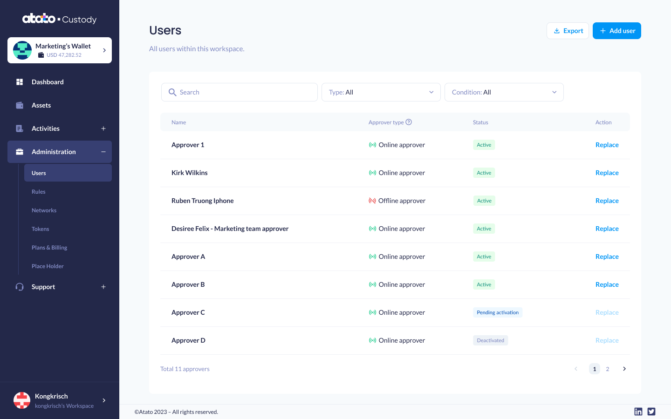
Task: Open the Twitter icon in footer
Action: coord(651,412)
